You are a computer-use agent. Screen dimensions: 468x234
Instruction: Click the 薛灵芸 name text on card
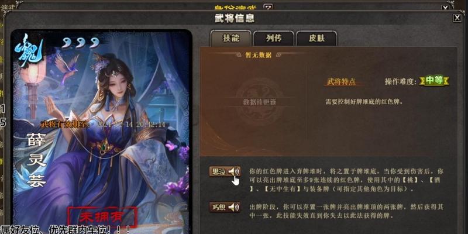(36, 160)
